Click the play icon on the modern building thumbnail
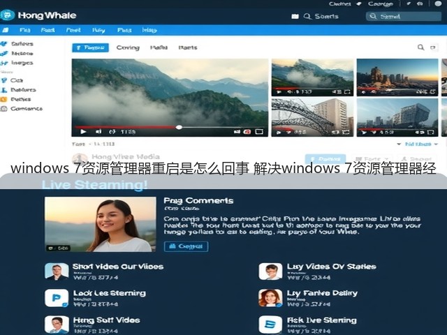This screenshot has width=447, height=335. [364, 132]
